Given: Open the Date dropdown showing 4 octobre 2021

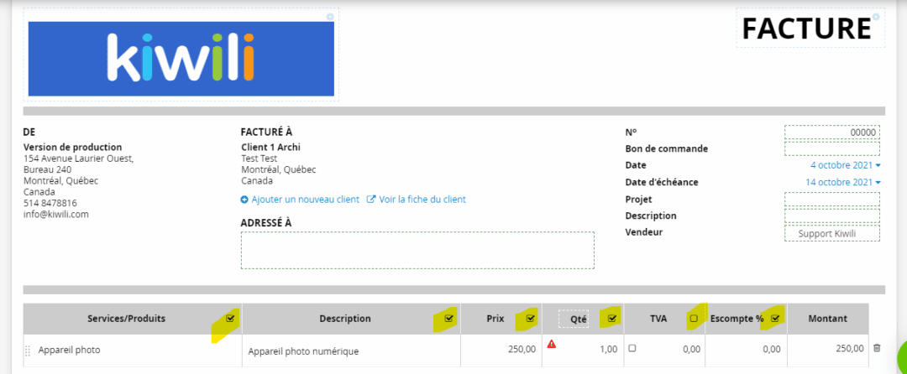Looking at the screenshot, I should [x=845, y=165].
